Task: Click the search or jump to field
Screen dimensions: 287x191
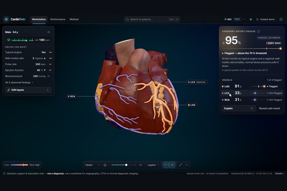Action: tap(152, 19)
